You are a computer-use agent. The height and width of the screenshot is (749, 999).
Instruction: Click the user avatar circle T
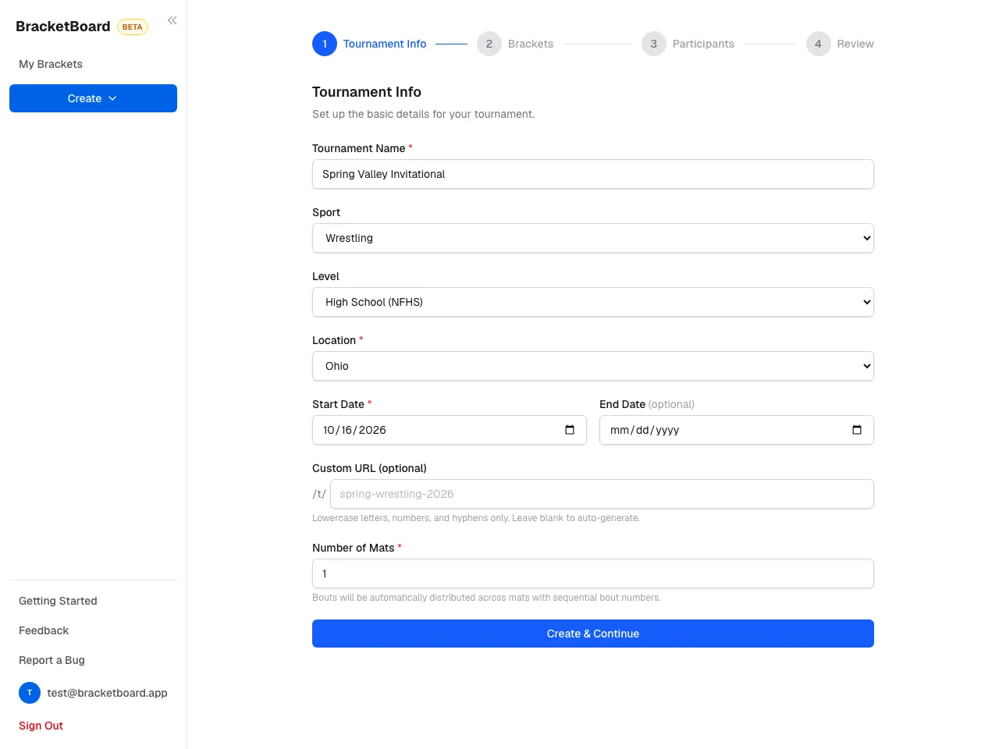[30, 693]
